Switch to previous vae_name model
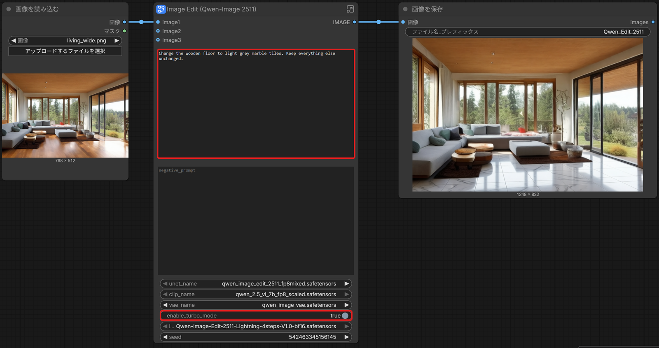This screenshot has height=348, width=659. 165,305
